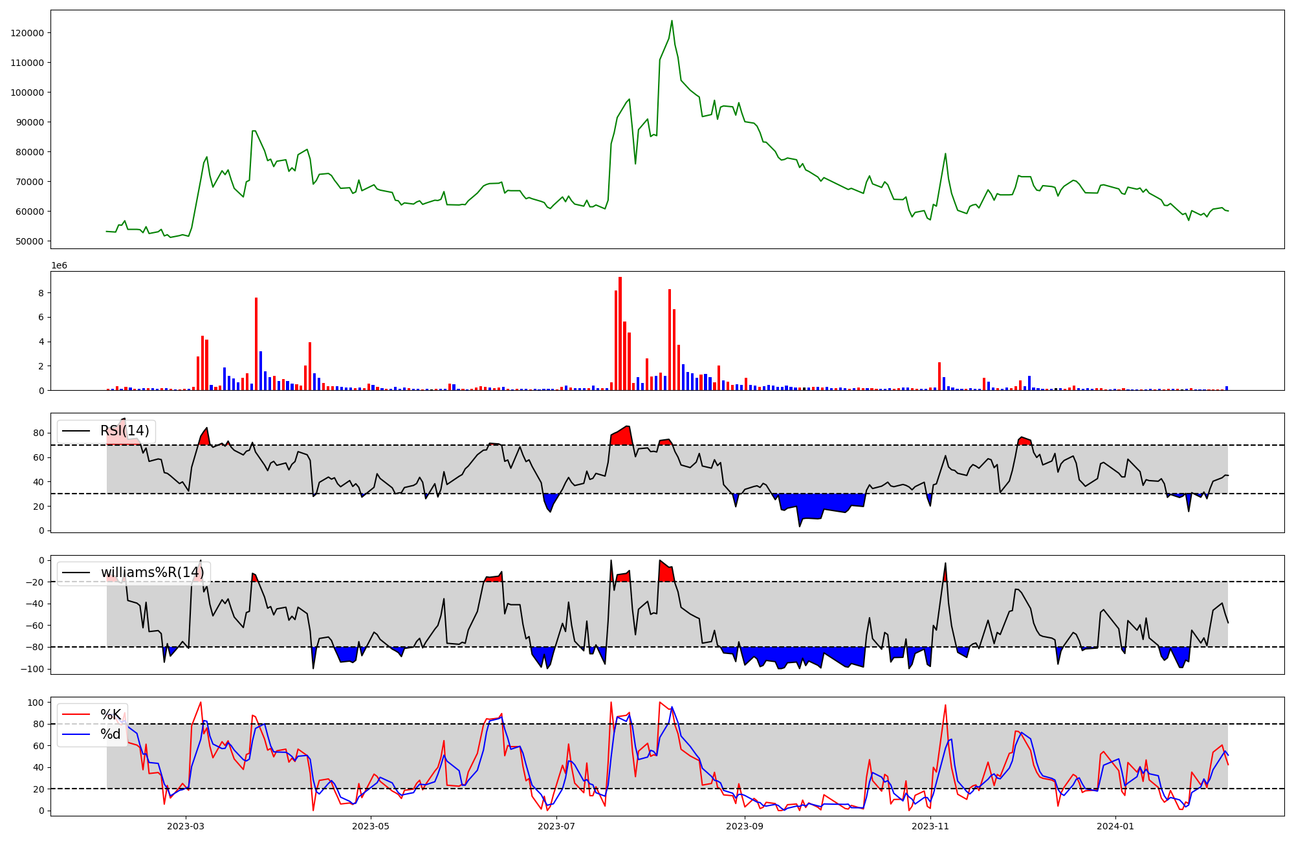
Task: Click the tallest red volume bar
Action: pos(620,333)
